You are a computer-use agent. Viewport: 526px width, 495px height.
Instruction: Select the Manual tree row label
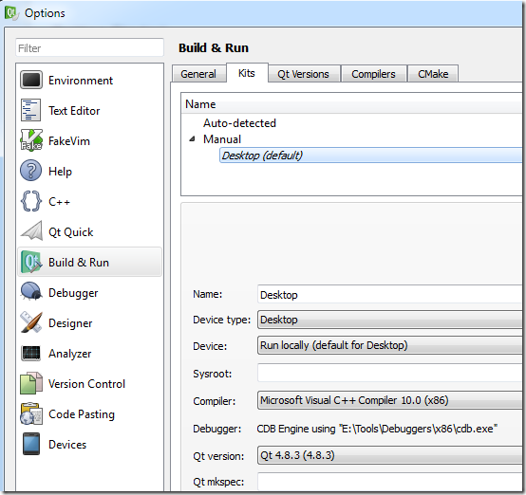click(222, 139)
